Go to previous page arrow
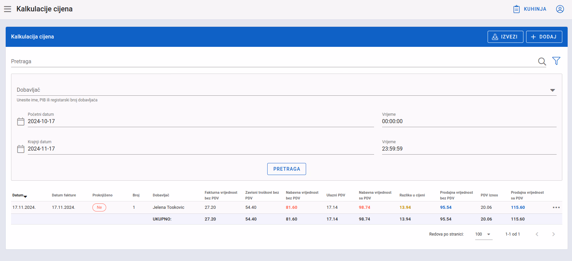The width and height of the screenshot is (572, 261). click(537, 234)
